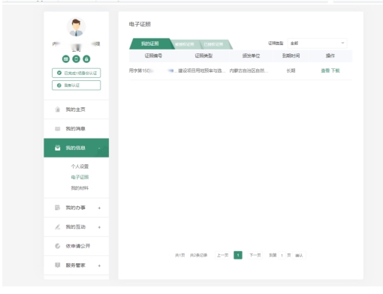Click the icon beside 服务管家
The width and height of the screenshot is (383, 294).
tap(58, 265)
